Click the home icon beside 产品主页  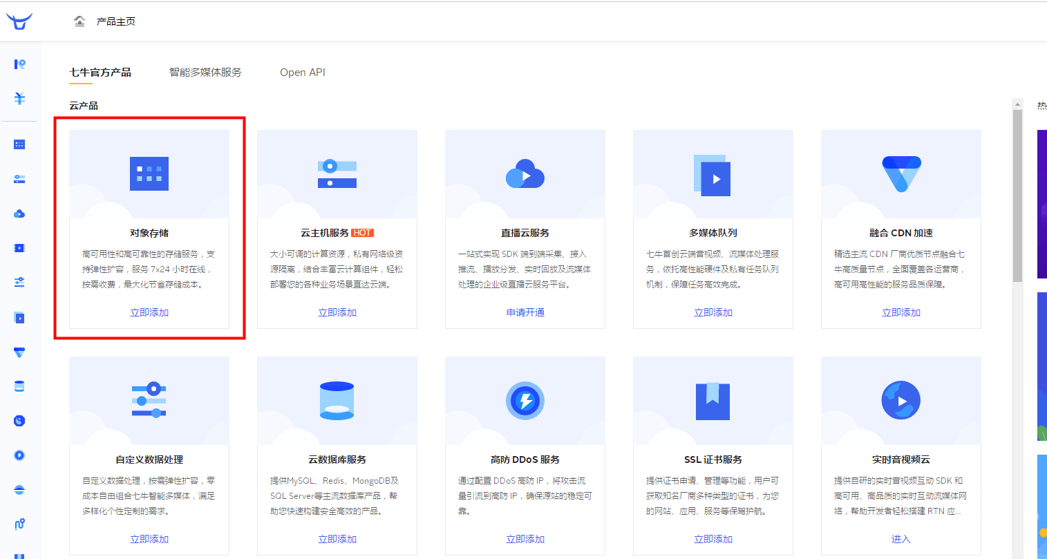click(x=80, y=21)
